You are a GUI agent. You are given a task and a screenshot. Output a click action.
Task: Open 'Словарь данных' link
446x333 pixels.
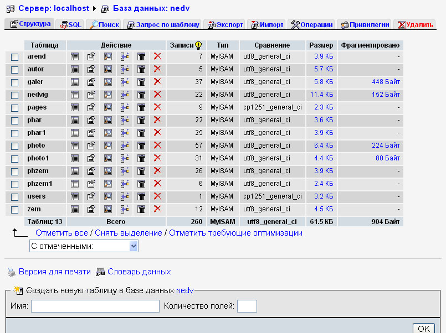point(139,272)
